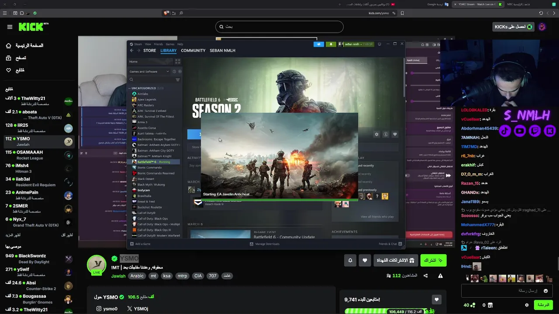Open TheWitty21 channel in followed list
Image resolution: width=559 pixels, height=314 pixels.
tap(38, 101)
